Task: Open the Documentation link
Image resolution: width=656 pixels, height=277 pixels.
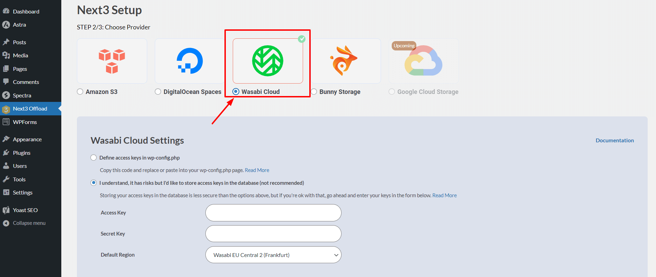Action: (615, 140)
